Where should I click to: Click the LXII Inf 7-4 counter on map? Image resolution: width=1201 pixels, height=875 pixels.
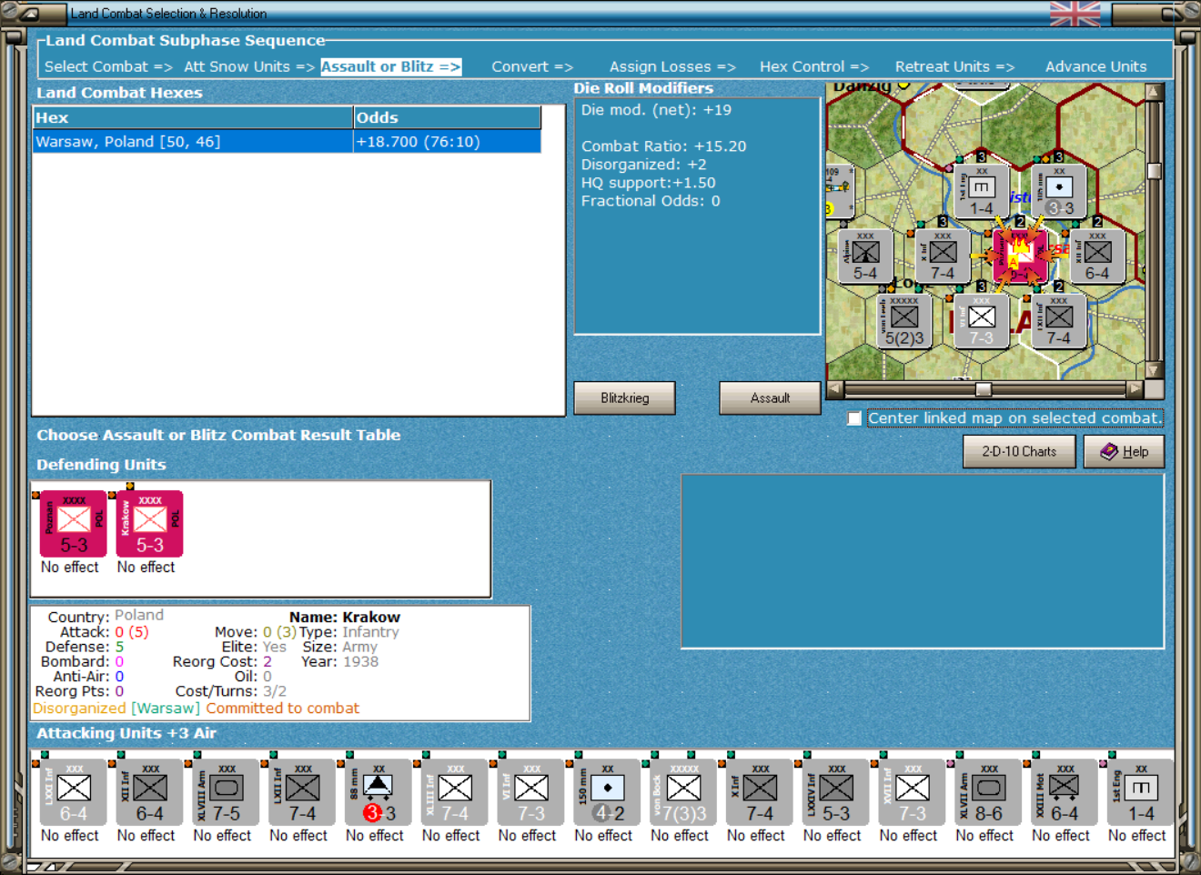click(1059, 321)
